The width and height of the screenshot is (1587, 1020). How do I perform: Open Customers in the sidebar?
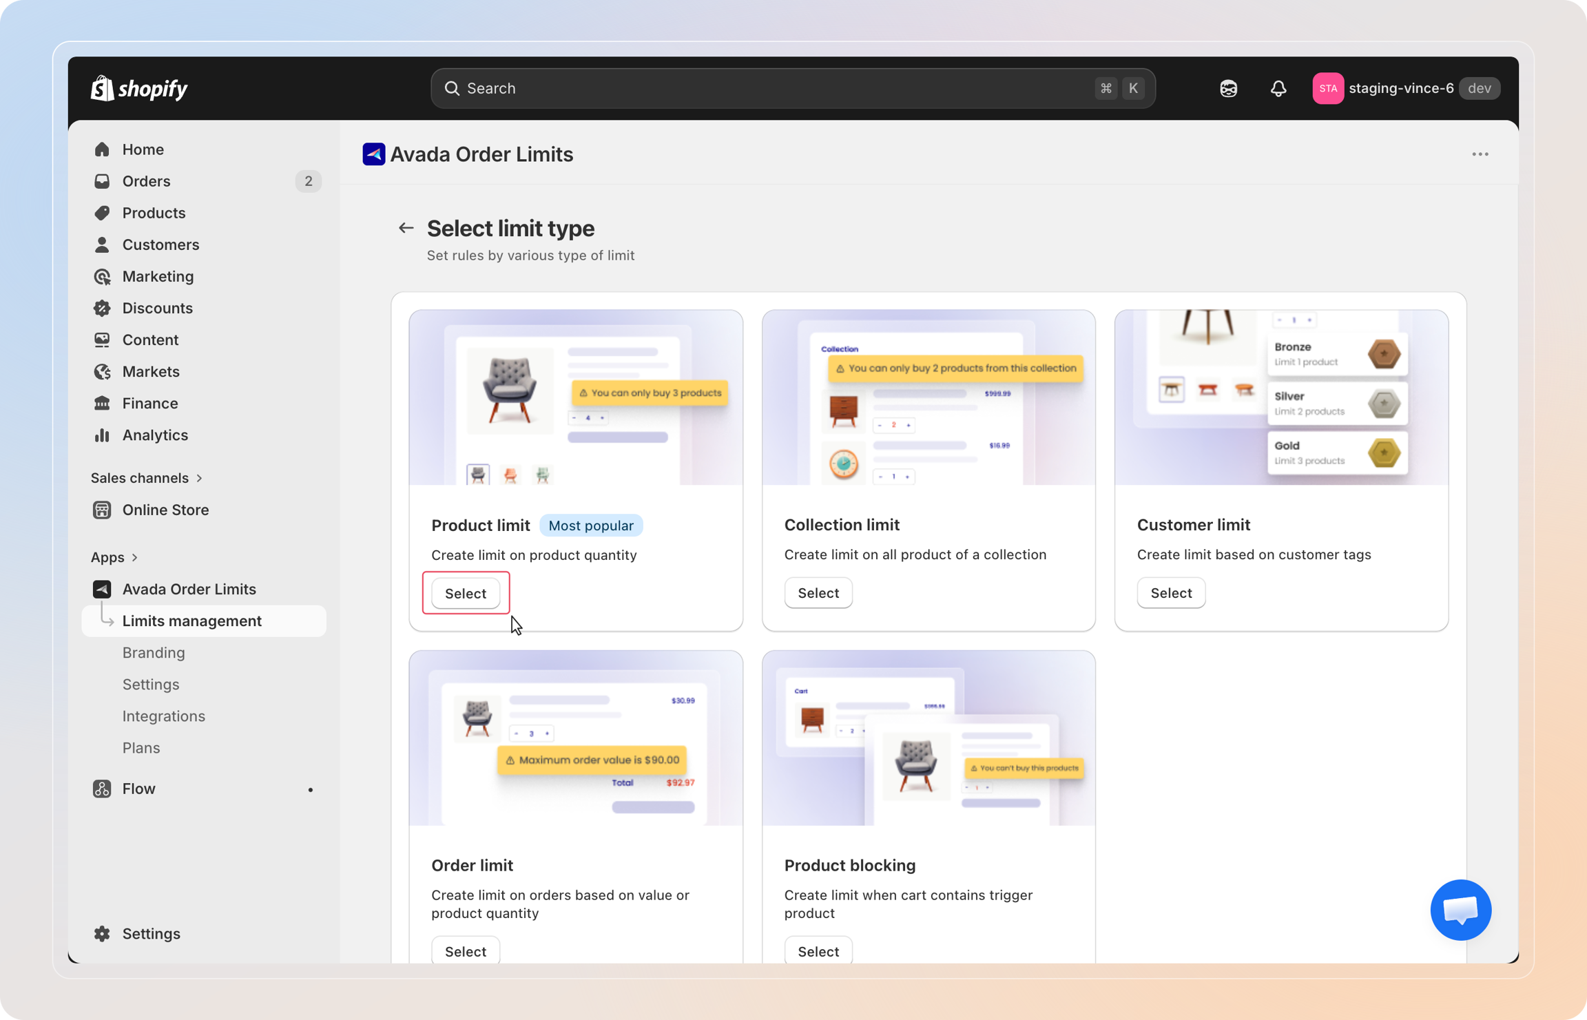click(204, 244)
